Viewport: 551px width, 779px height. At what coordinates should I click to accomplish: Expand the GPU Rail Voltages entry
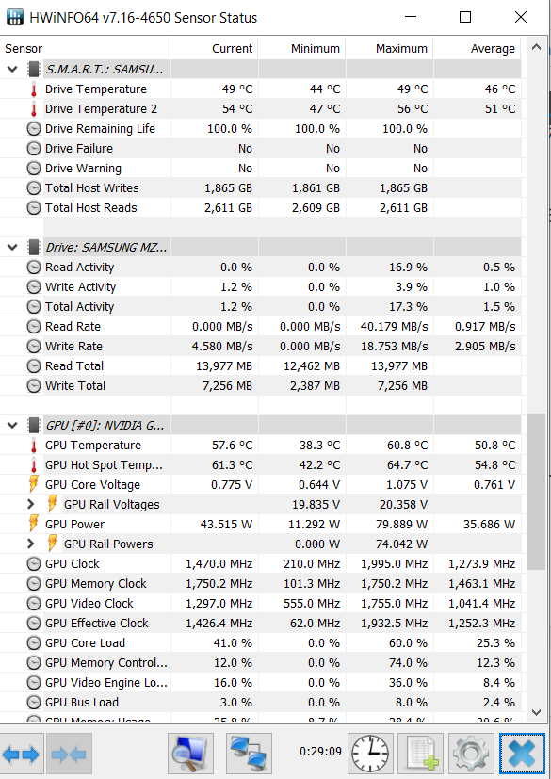pos(31,504)
